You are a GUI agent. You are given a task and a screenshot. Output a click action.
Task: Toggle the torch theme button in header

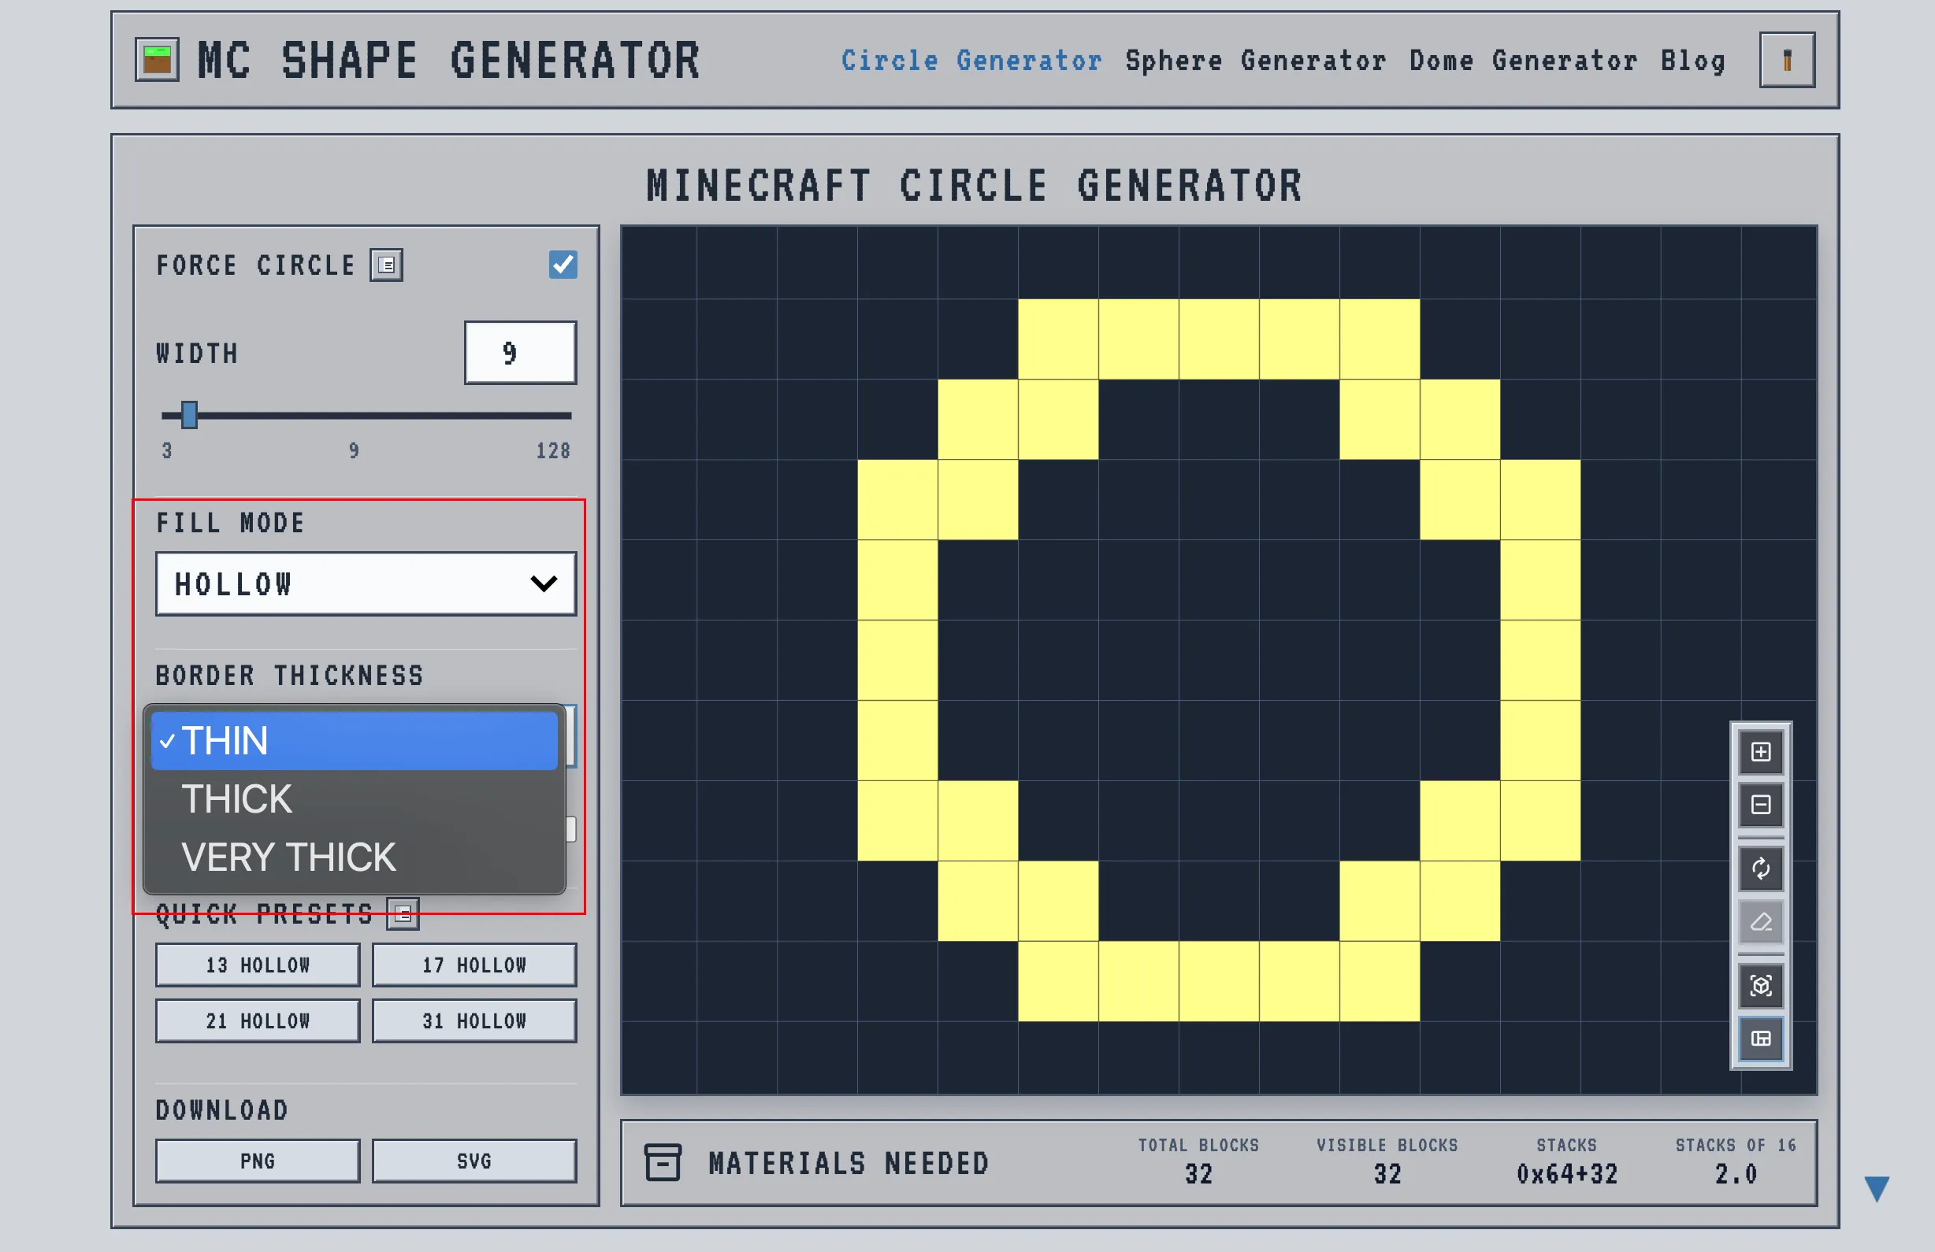pos(1787,60)
